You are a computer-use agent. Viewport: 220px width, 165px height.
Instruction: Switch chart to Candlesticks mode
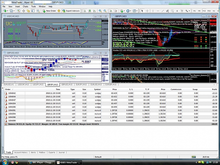click(90, 11)
